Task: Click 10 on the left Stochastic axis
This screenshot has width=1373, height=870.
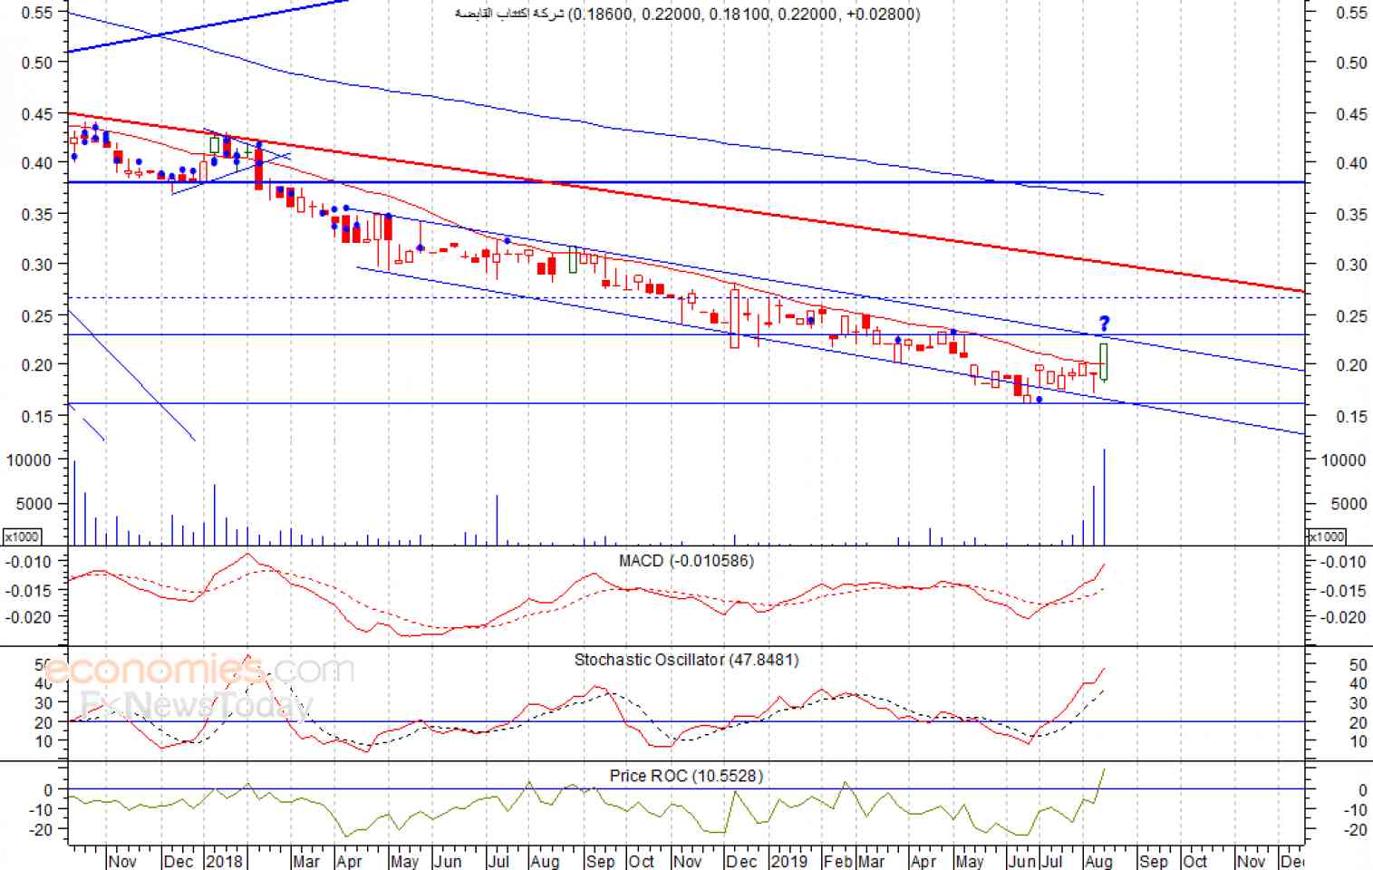Action: [x=44, y=741]
